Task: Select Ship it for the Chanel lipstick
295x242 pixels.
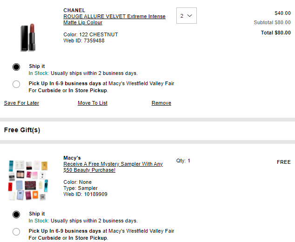Action: pos(16,67)
